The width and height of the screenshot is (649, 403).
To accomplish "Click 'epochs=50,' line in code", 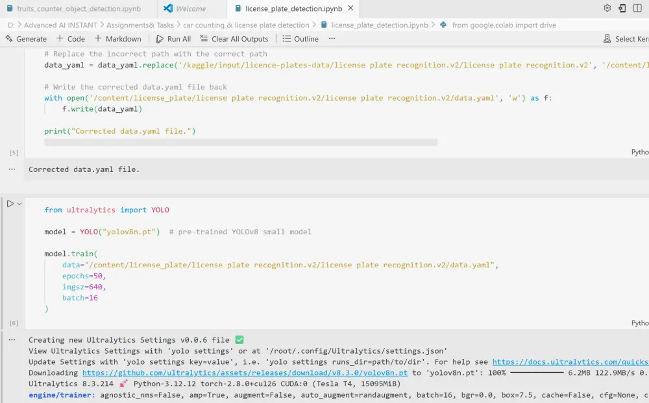I will [x=84, y=276].
